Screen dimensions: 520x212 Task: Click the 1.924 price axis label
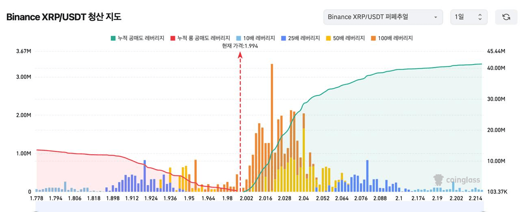click(151, 198)
